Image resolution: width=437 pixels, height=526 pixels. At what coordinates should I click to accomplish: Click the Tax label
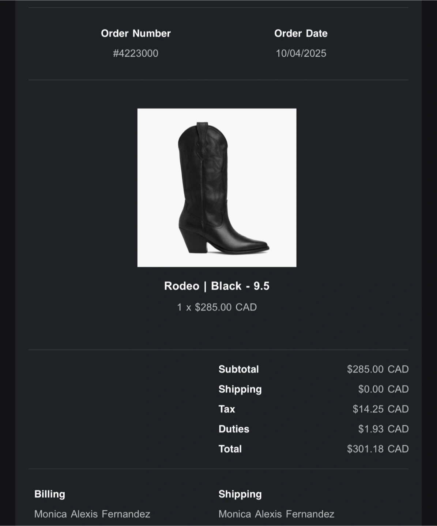227,409
